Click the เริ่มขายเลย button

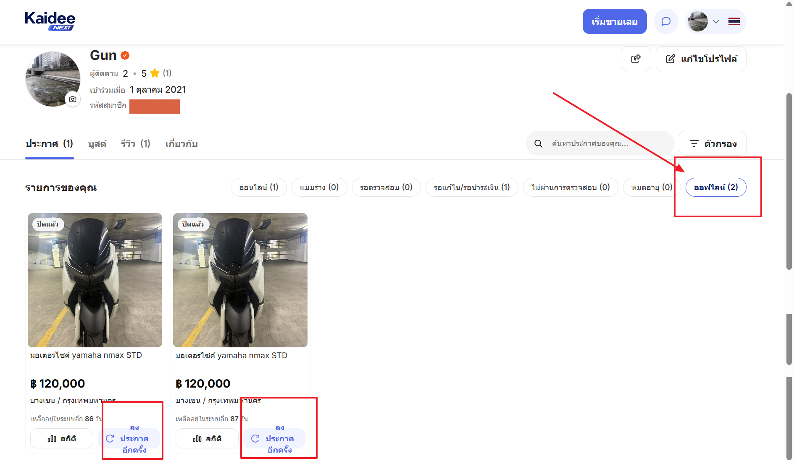pos(615,21)
